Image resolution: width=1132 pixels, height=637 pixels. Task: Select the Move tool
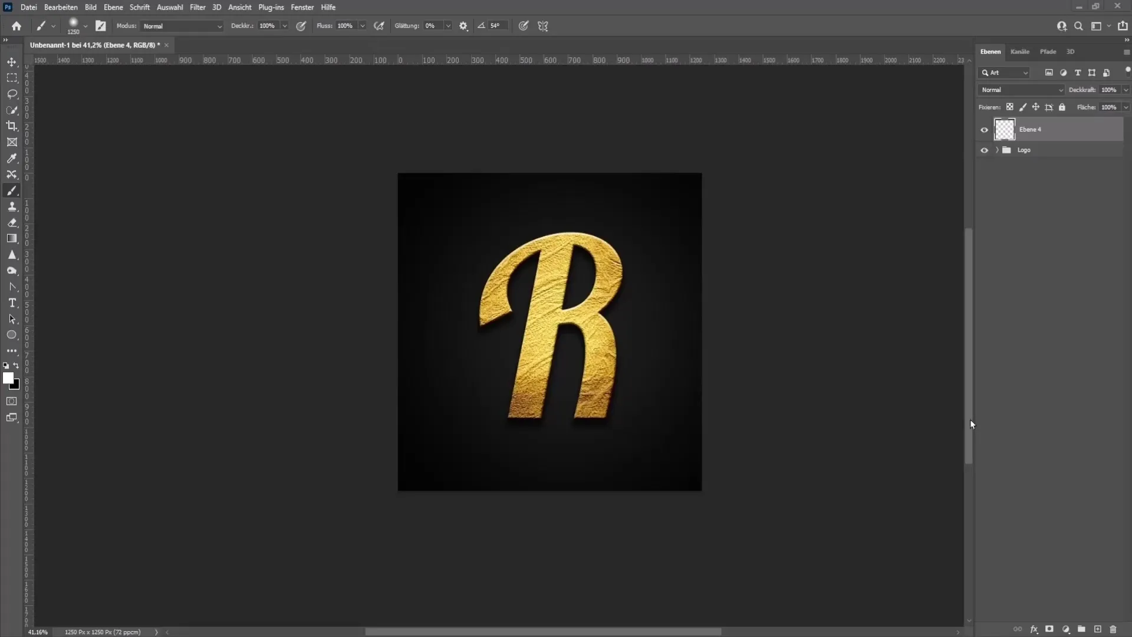12,61
